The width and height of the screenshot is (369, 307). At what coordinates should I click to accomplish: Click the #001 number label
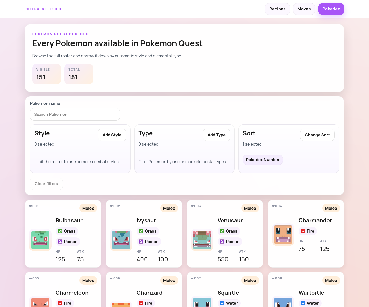[34, 206]
